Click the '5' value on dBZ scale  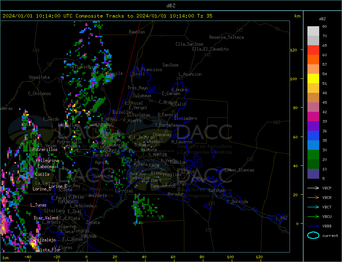[x=323, y=178]
